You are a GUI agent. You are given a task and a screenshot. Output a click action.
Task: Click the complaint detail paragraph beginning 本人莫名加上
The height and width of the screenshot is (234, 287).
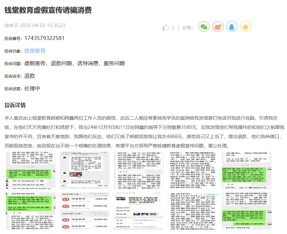(144, 132)
